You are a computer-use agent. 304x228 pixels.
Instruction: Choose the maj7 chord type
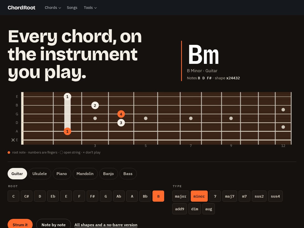click(230, 196)
